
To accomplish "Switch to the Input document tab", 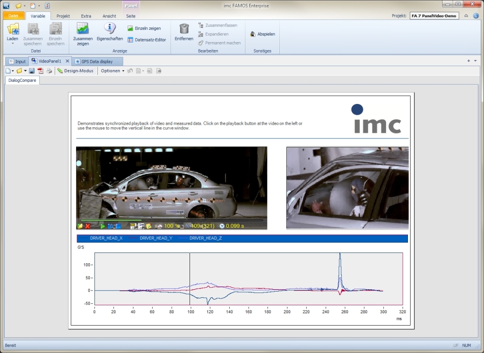I will [17, 61].
